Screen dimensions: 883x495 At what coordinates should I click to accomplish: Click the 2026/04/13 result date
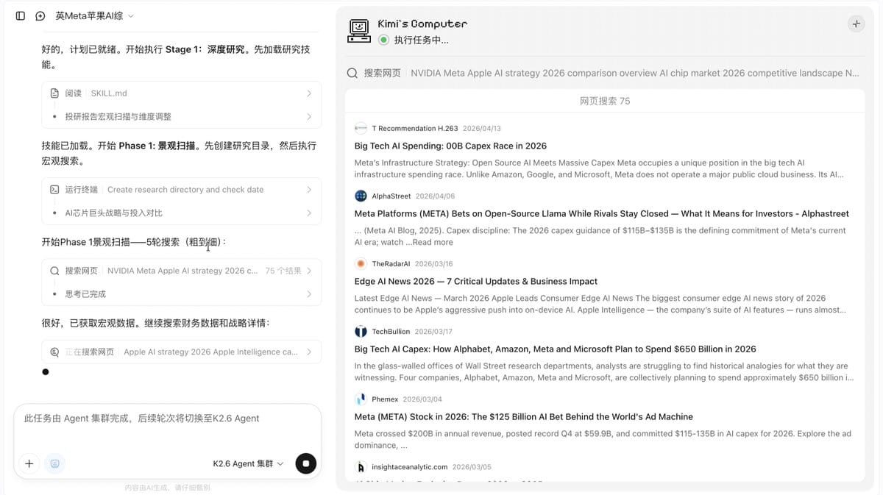click(x=482, y=128)
